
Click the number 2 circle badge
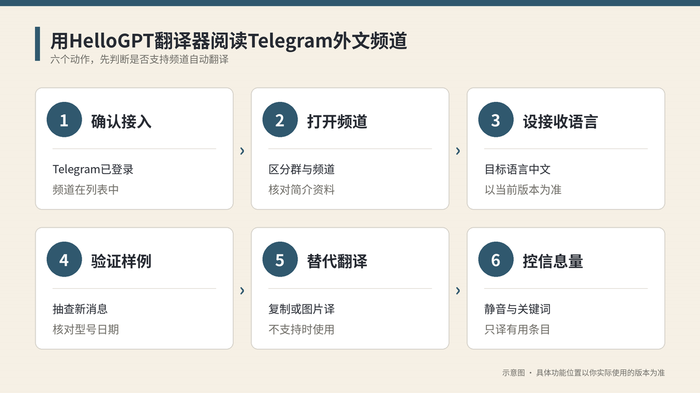click(x=280, y=120)
